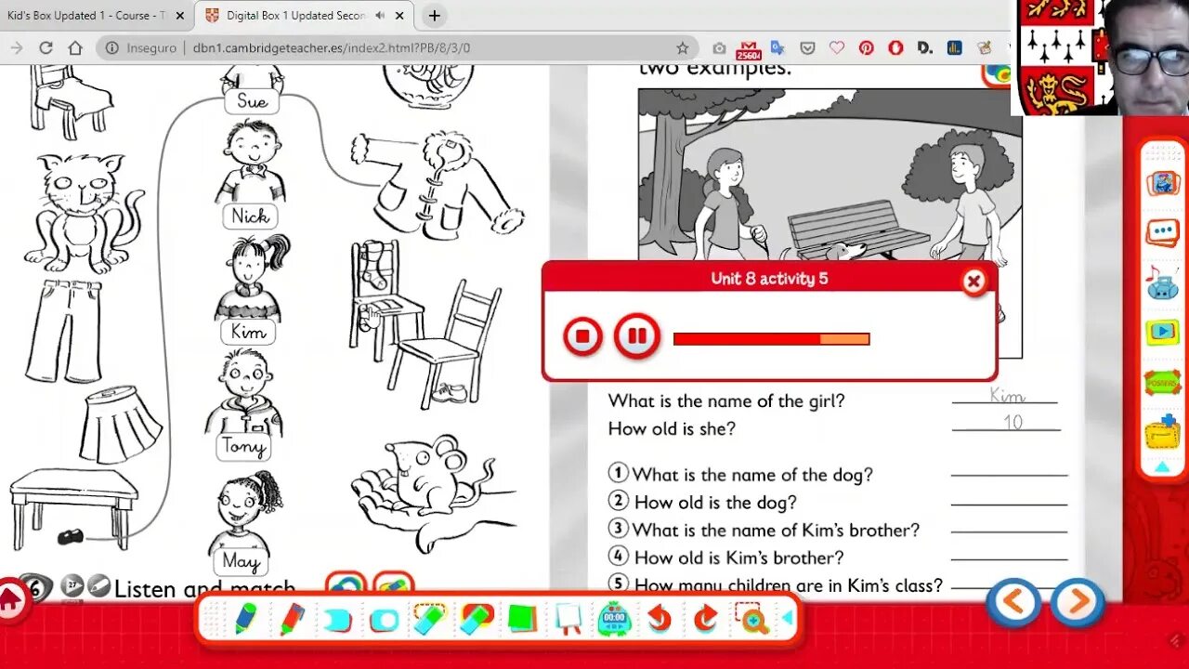
Task: Open the red stop-hand adblock extension
Action: point(895,47)
